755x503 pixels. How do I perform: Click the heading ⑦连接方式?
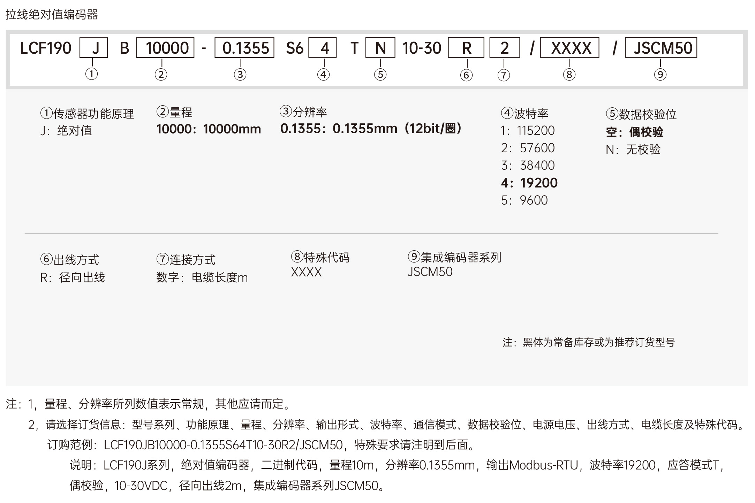pyautogui.click(x=186, y=260)
